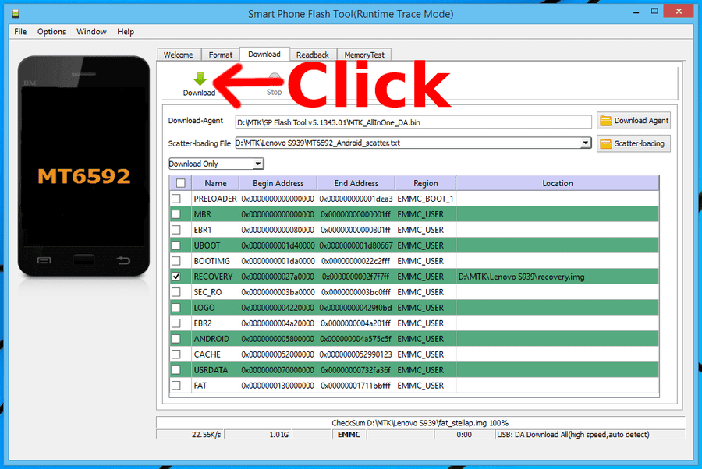
Task: Switch to the Readback tab
Action: coord(313,55)
